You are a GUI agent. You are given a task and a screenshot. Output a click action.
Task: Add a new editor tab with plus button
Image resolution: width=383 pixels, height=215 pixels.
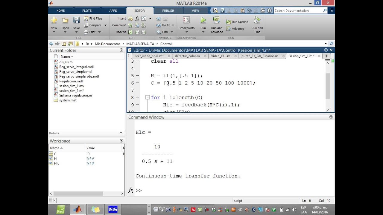coord(327,56)
